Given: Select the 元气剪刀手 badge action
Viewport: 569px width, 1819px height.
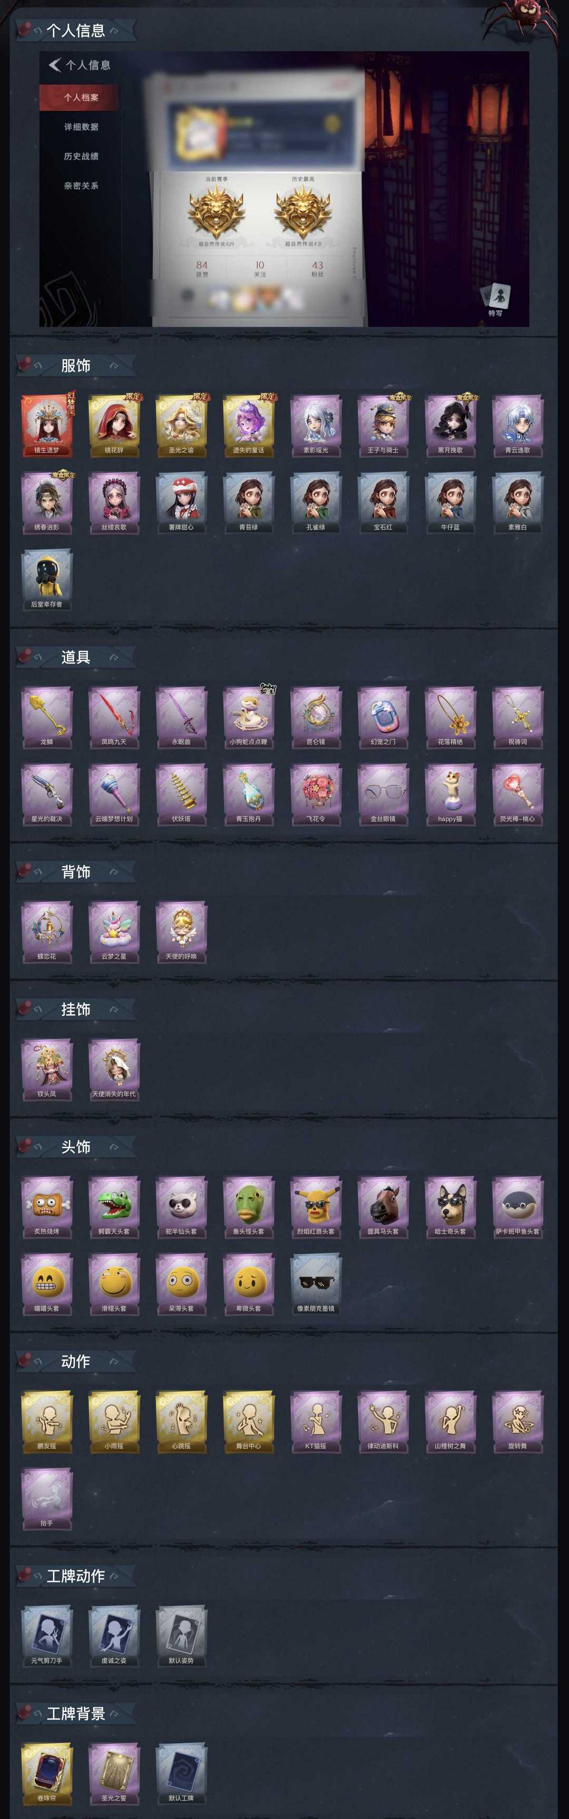Looking at the screenshot, I should coord(46,1636).
